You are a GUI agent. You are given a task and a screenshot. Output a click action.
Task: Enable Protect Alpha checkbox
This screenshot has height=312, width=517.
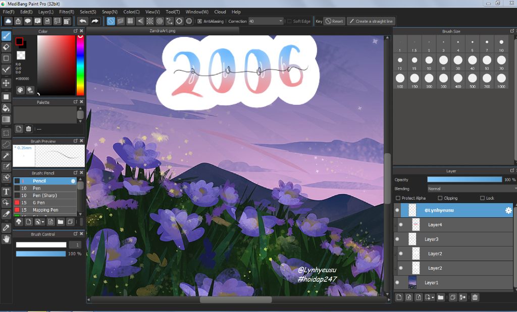coord(398,198)
